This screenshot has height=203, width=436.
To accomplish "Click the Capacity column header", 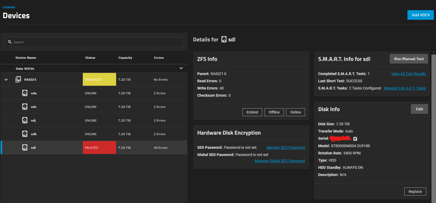I will (x=125, y=58).
